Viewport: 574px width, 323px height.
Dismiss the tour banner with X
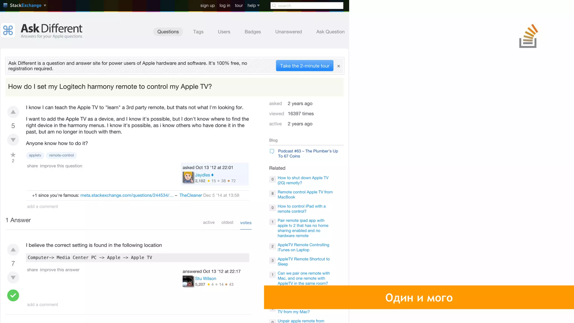pos(339,66)
